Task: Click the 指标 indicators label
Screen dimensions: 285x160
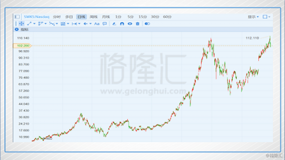Action: (x=24, y=29)
